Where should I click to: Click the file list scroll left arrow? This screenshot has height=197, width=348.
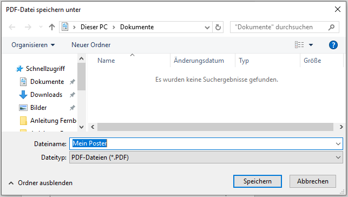(x=93, y=127)
